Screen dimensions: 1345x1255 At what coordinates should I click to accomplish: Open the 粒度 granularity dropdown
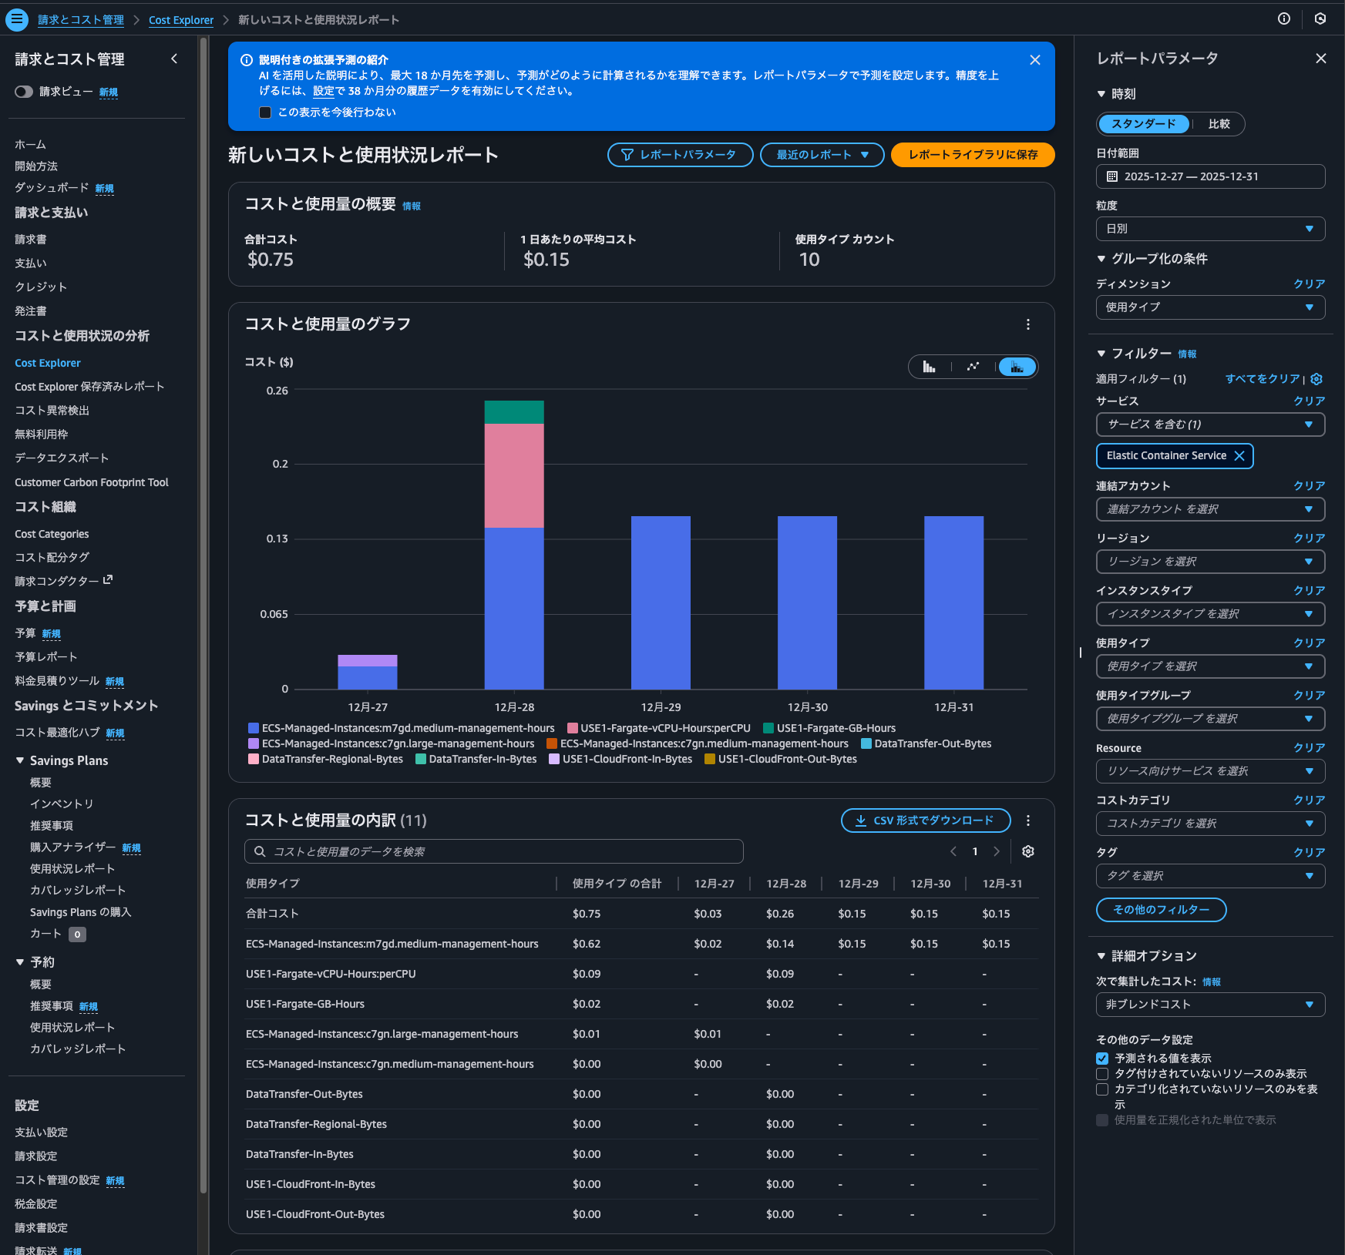[x=1210, y=229]
